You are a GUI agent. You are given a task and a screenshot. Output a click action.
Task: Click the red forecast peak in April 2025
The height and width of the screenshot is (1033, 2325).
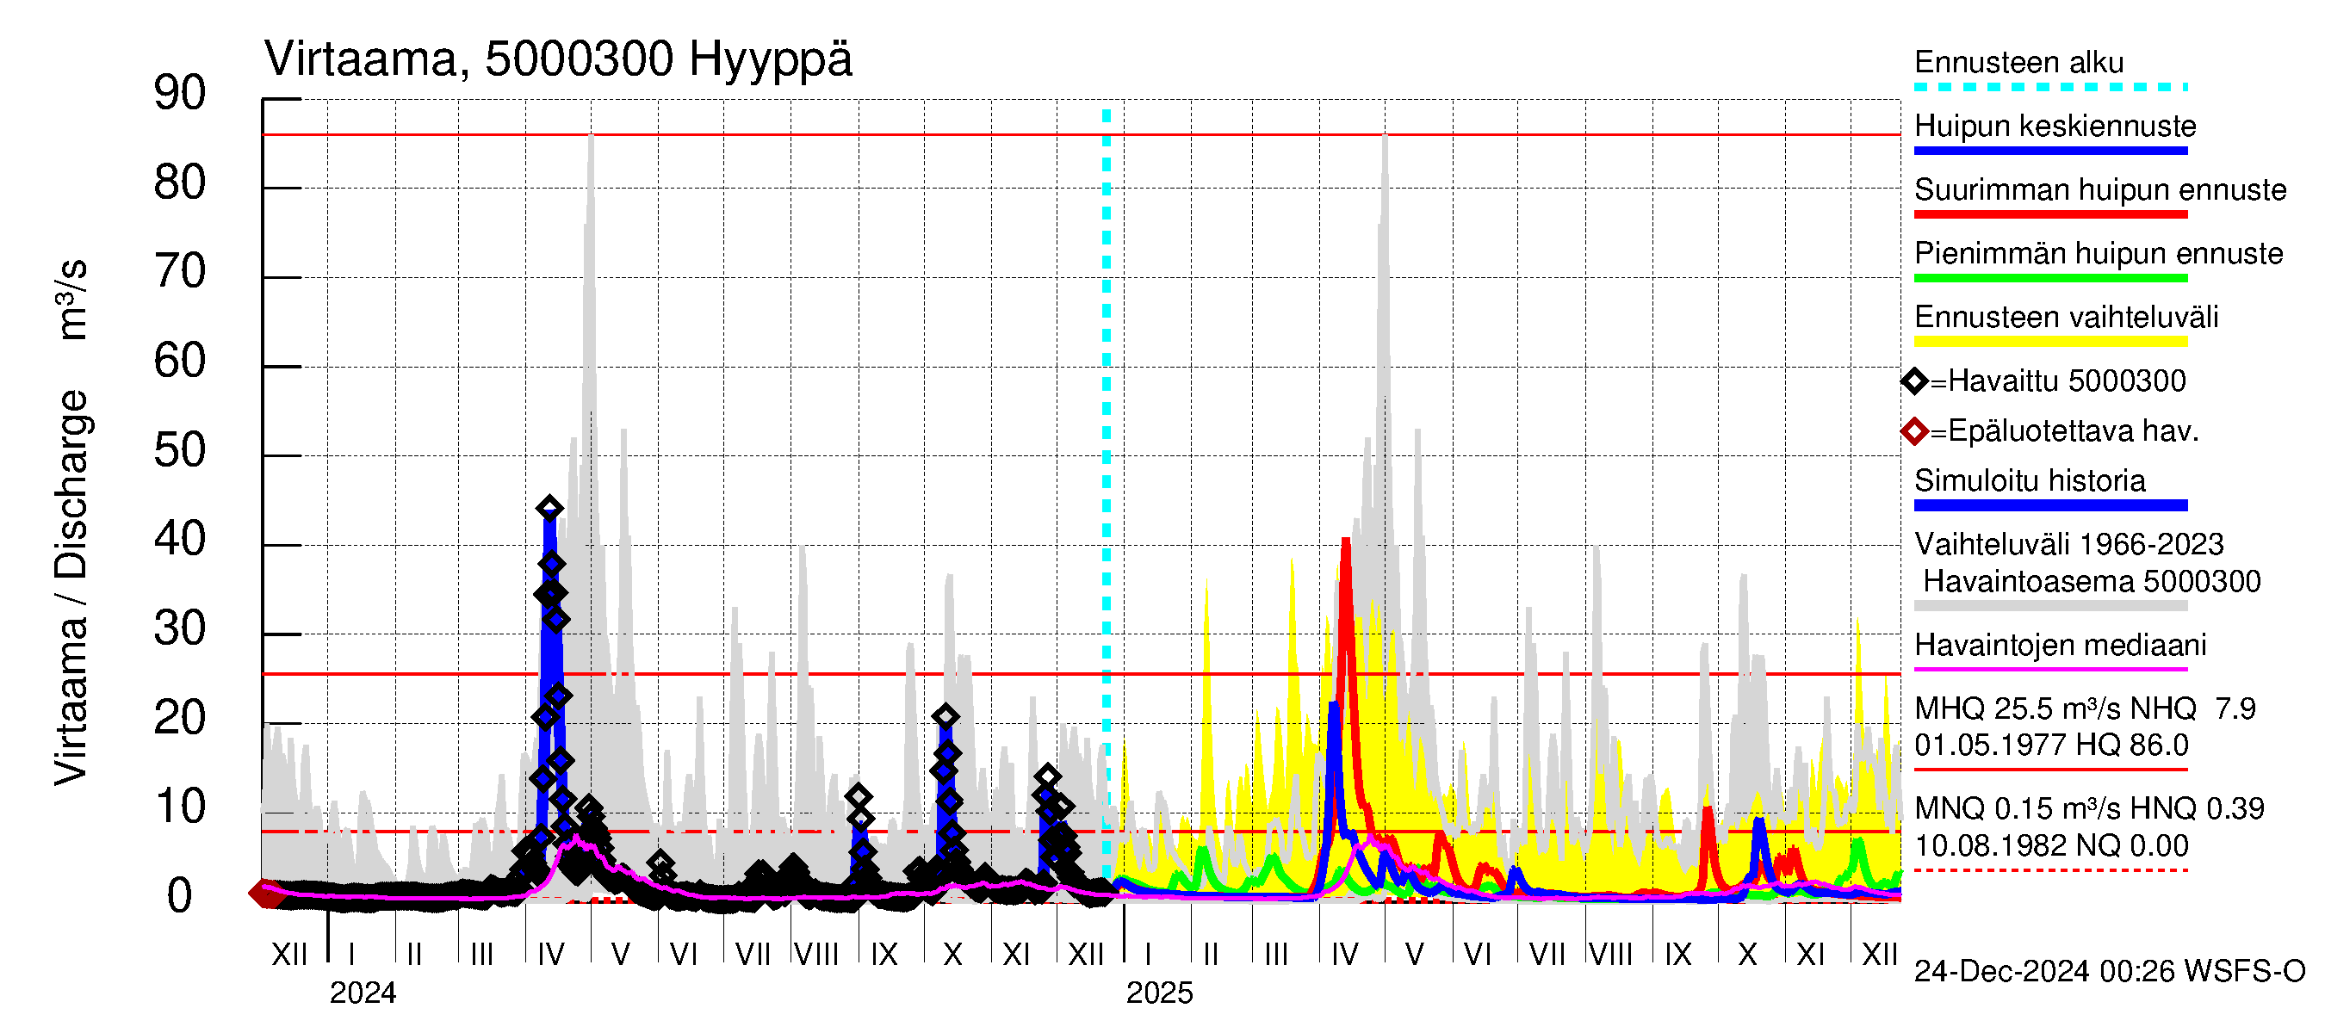(1346, 541)
